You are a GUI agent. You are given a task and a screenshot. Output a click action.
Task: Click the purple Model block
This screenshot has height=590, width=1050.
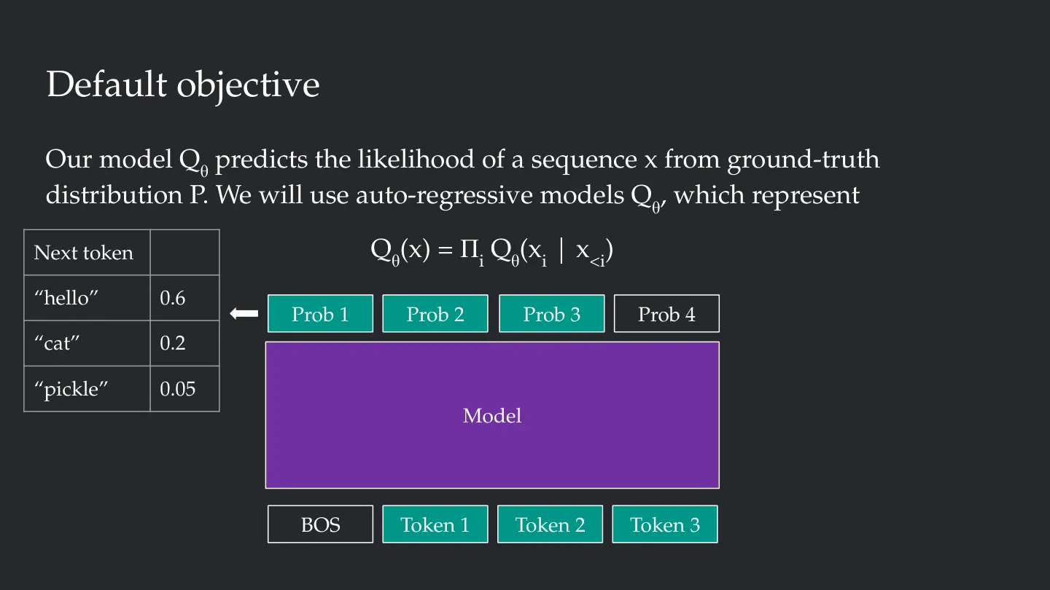tap(492, 415)
